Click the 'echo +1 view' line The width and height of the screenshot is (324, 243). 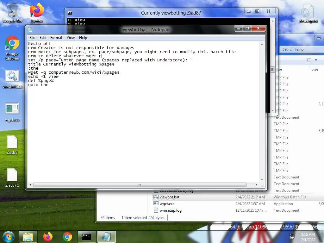[x=43, y=77]
